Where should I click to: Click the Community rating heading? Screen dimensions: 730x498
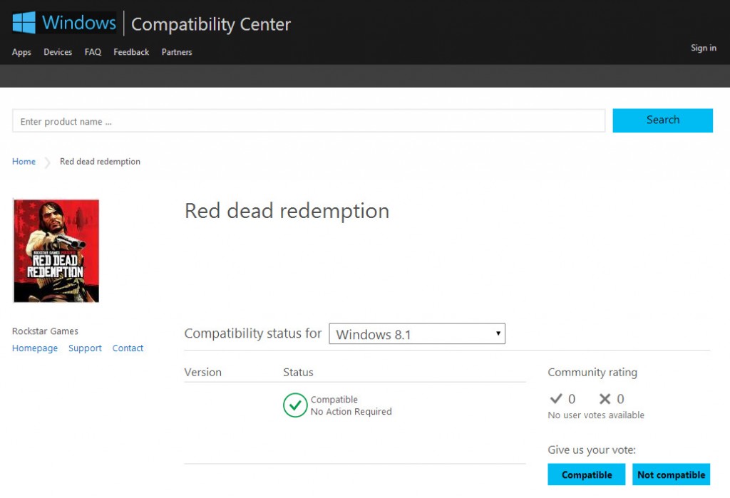[592, 373]
